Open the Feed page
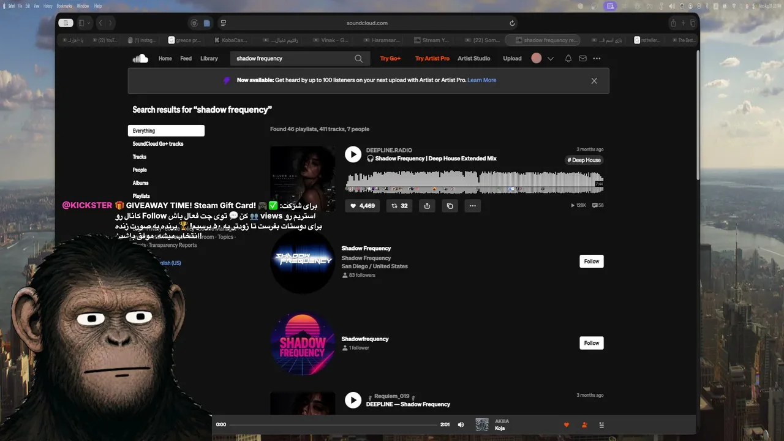The image size is (784, 441). coord(186,59)
